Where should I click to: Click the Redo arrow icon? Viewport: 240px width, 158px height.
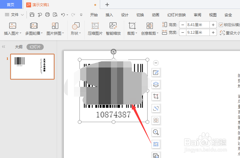coord(73,15)
